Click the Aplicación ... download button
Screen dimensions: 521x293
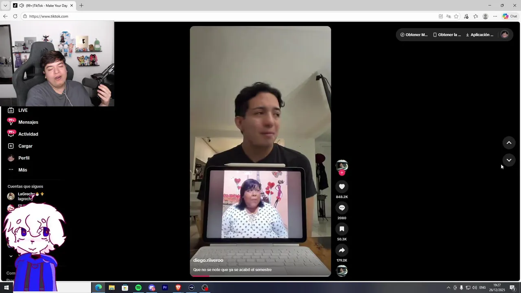tap(479, 35)
